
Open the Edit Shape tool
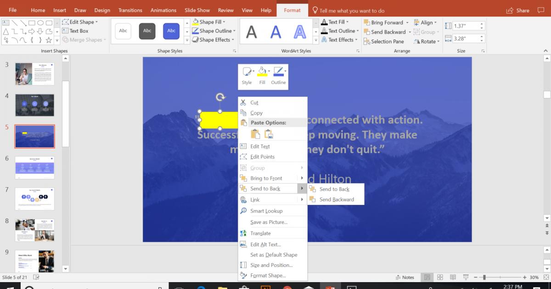(x=81, y=22)
